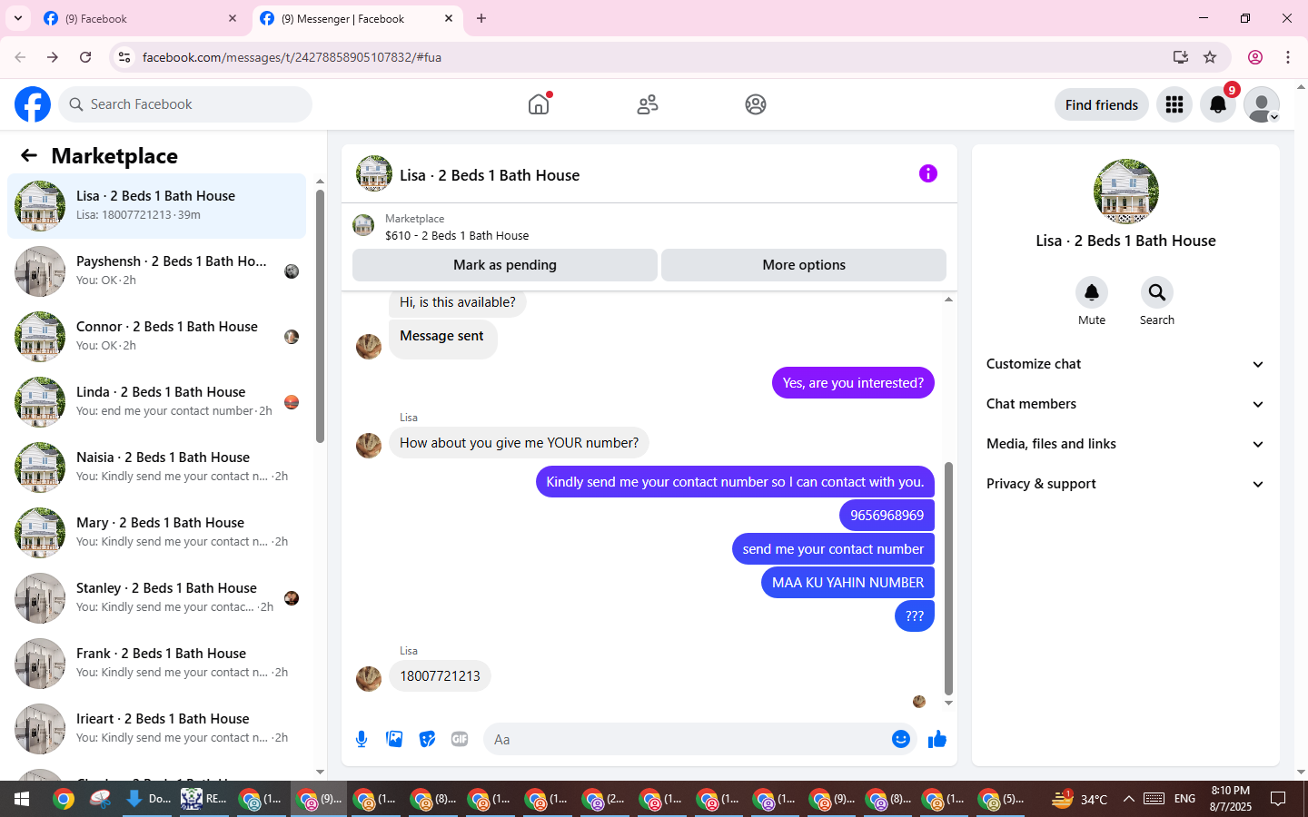This screenshot has height=817, width=1308.
Task: Click the message "18007721213"
Action: coord(440,676)
